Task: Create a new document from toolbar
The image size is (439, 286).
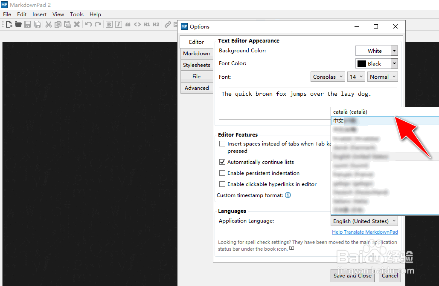Action: pyautogui.click(x=9, y=25)
